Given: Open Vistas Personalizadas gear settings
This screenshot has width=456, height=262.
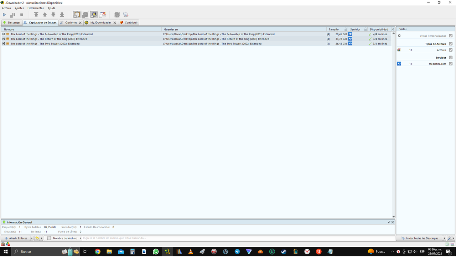Looking at the screenshot, I should point(399,36).
